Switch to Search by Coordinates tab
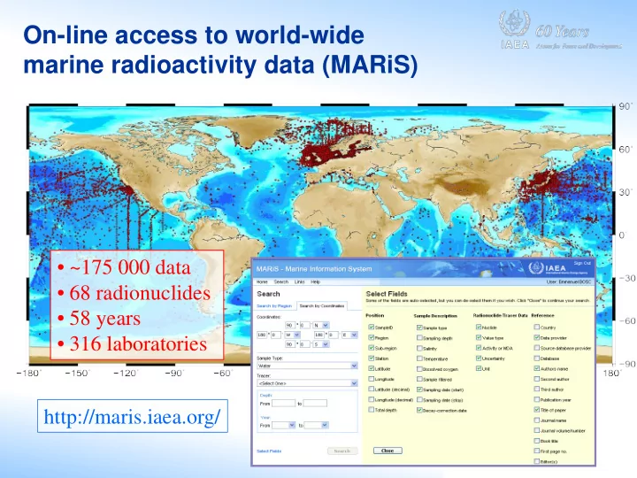 (321, 305)
